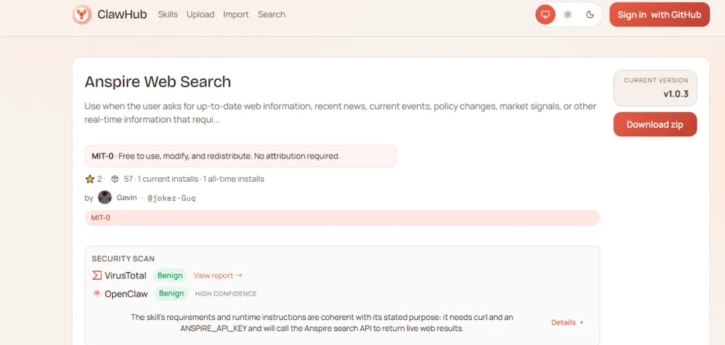The width and height of the screenshot is (725, 345).
Task: View report for VirusTotal scan
Action: pyautogui.click(x=217, y=276)
